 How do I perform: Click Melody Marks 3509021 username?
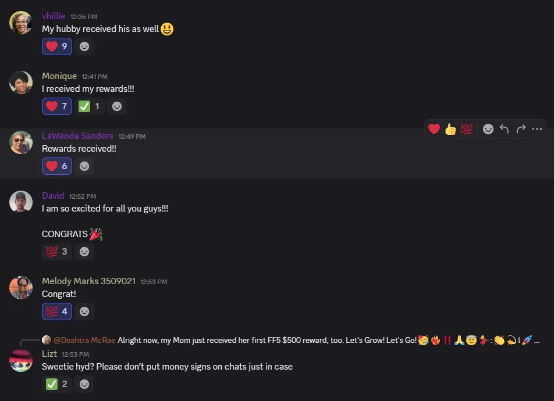tap(88, 281)
